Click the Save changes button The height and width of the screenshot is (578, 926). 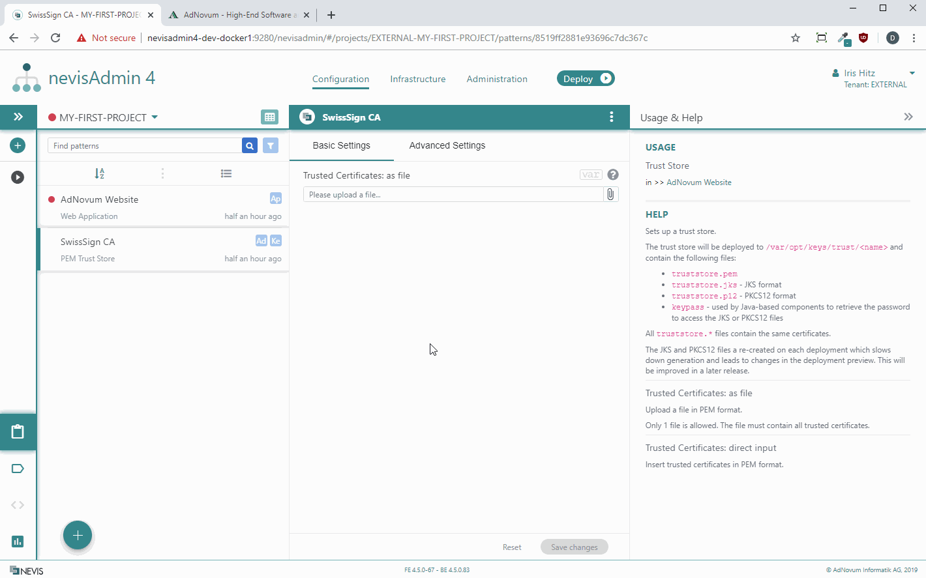(575, 547)
